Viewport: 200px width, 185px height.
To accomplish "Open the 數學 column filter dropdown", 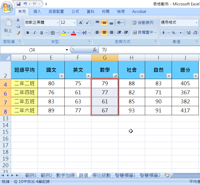I will pyautogui.click(x=115, y=76).
